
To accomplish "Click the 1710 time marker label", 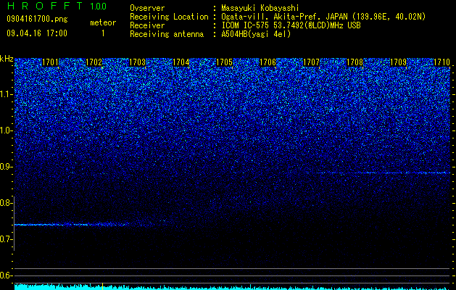I will click(442, 62).
